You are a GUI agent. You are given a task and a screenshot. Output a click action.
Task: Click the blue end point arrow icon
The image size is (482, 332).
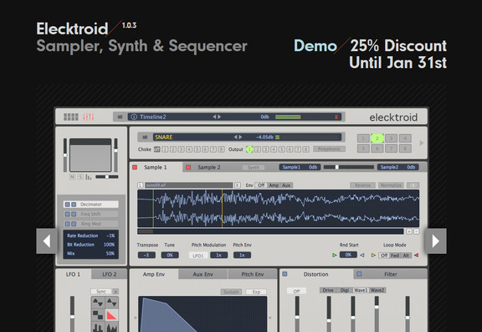point(362,255)
